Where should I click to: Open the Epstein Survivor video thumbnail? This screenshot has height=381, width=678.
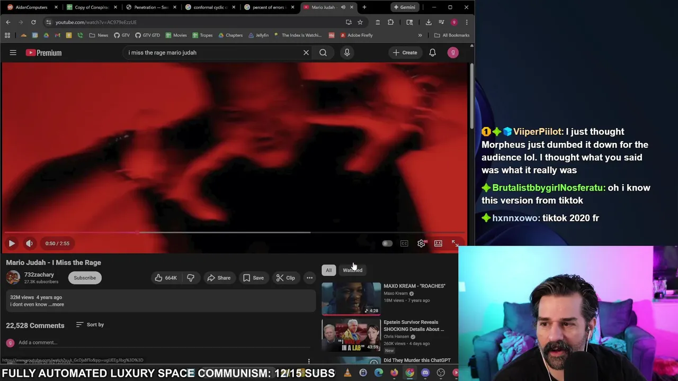pos(351,335)
